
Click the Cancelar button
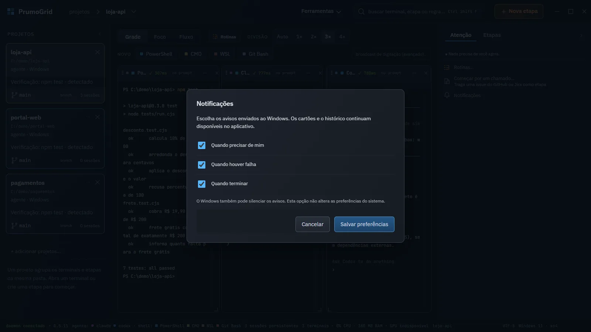(x=312, y=224)
